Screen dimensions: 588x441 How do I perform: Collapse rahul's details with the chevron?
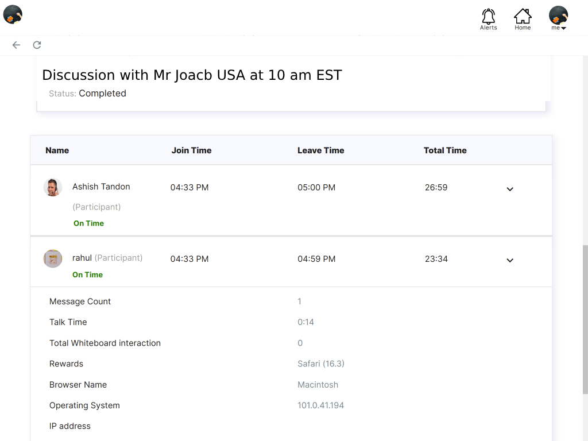tap(509, 260)
